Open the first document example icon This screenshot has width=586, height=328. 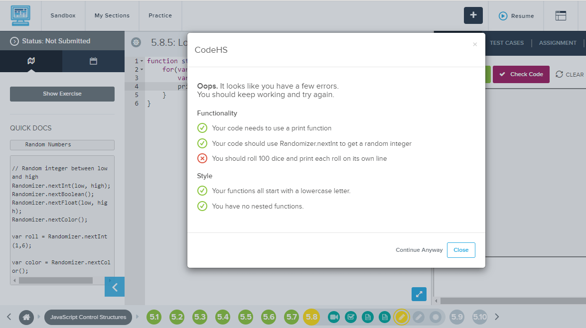pyautogui.click(x=368, y=317)
